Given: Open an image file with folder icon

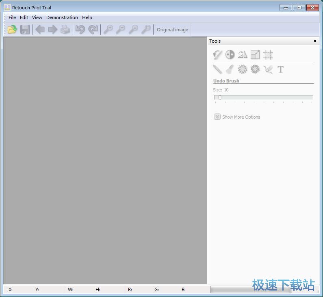Looking at the screenshot, I should coord(12,29).
